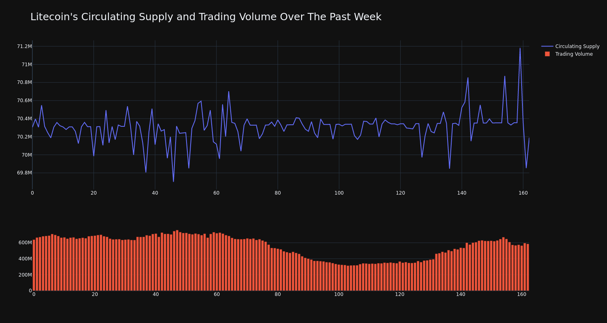Click the highest supply peak near 71.2M
The width and height of the screenshot is (607, 323).
pyautogui.click(x=520, y=48)
